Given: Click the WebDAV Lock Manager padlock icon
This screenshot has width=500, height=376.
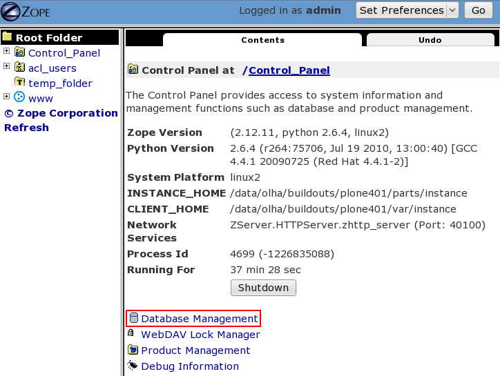Looking at the screenshot, I should (131, 333).
